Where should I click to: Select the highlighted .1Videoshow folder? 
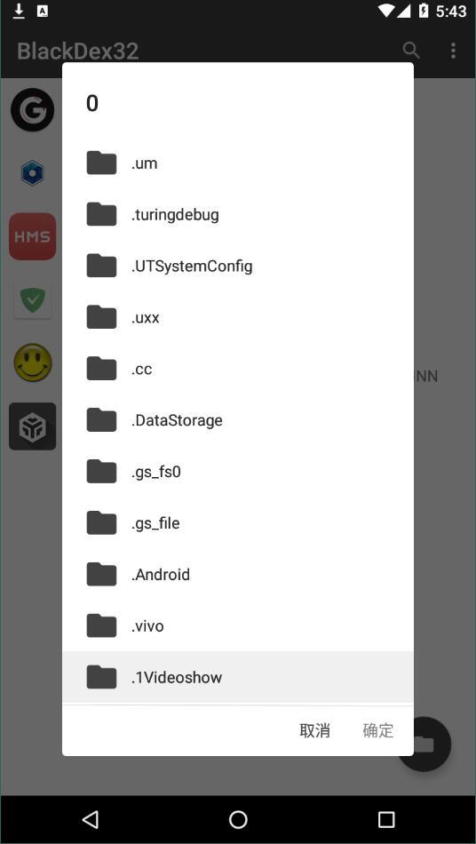(x=238, y=677)
